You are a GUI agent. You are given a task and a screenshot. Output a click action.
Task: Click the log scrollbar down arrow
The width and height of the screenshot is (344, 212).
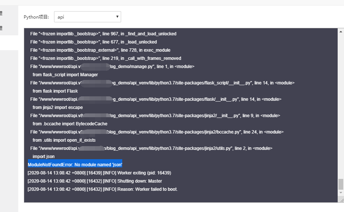(341, 193)
